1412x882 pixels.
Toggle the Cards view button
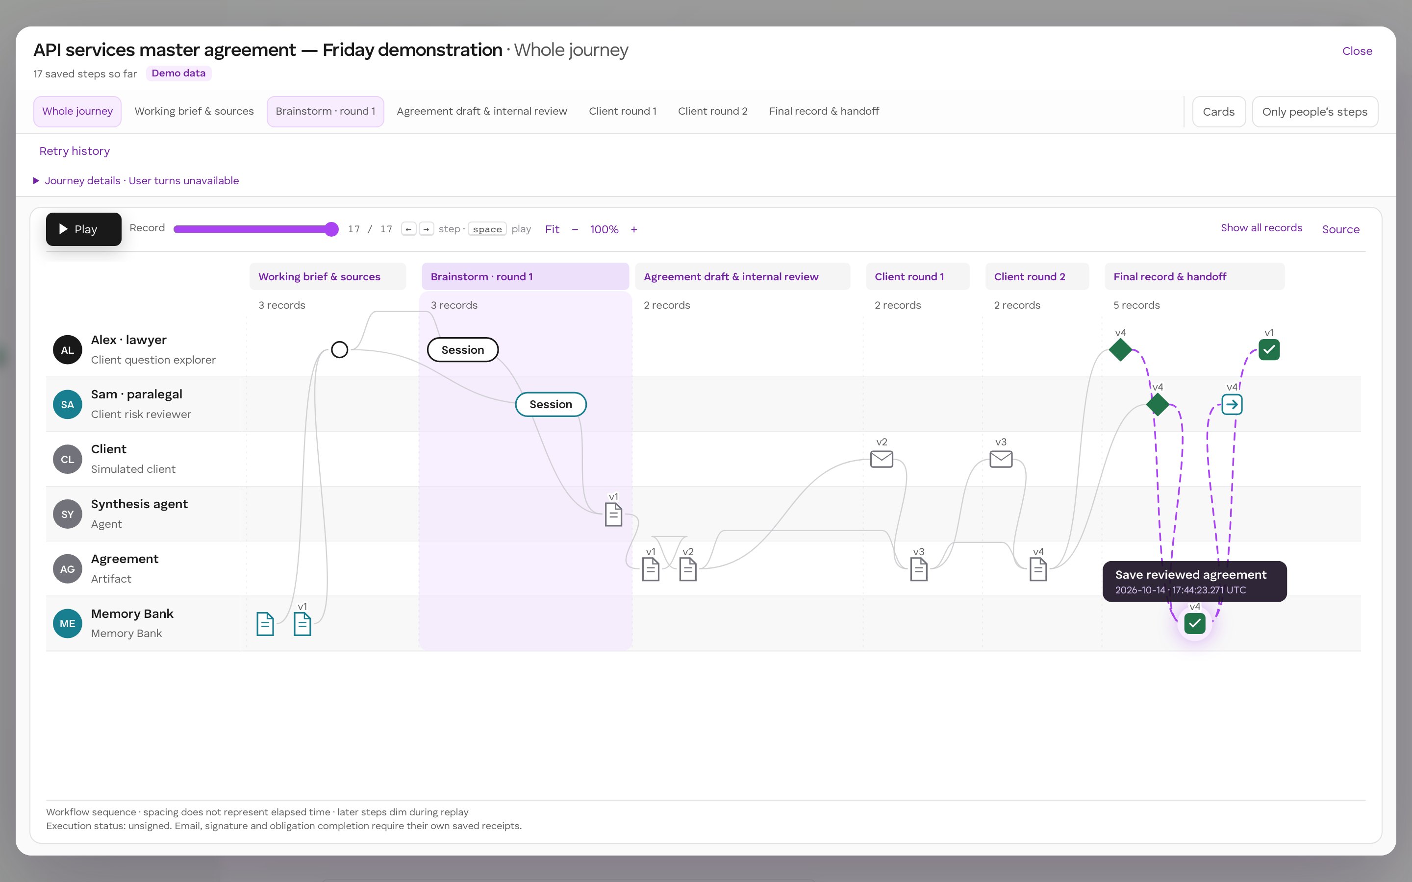click(x=1219, y=111)
